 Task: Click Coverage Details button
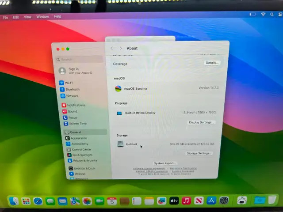tap(212, 63)
